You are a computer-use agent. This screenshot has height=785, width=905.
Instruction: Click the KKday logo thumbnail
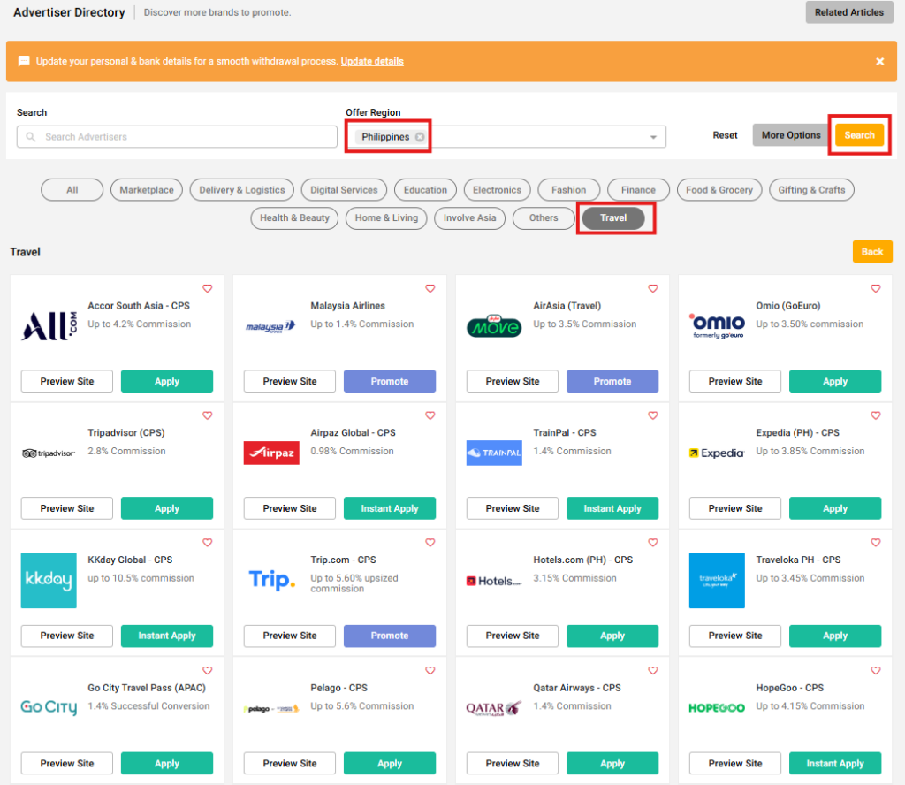(49, 580)
